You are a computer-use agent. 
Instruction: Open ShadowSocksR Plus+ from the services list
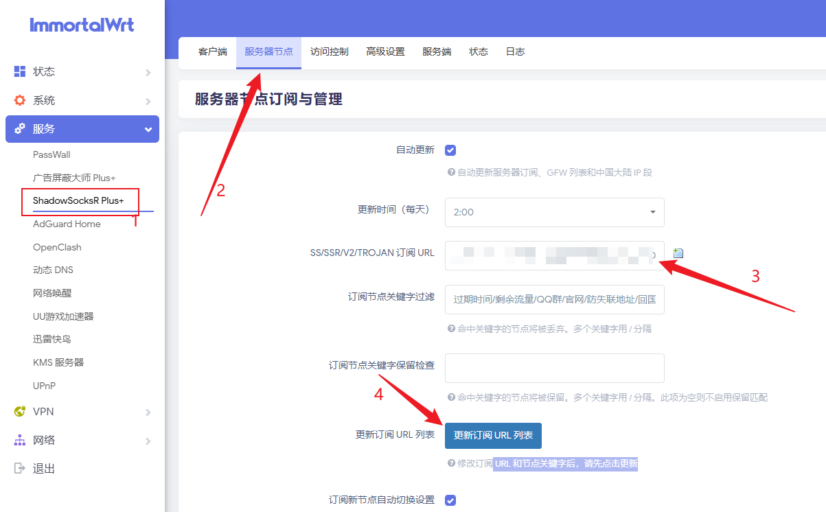pyautogui.click(x=78, y=200)
